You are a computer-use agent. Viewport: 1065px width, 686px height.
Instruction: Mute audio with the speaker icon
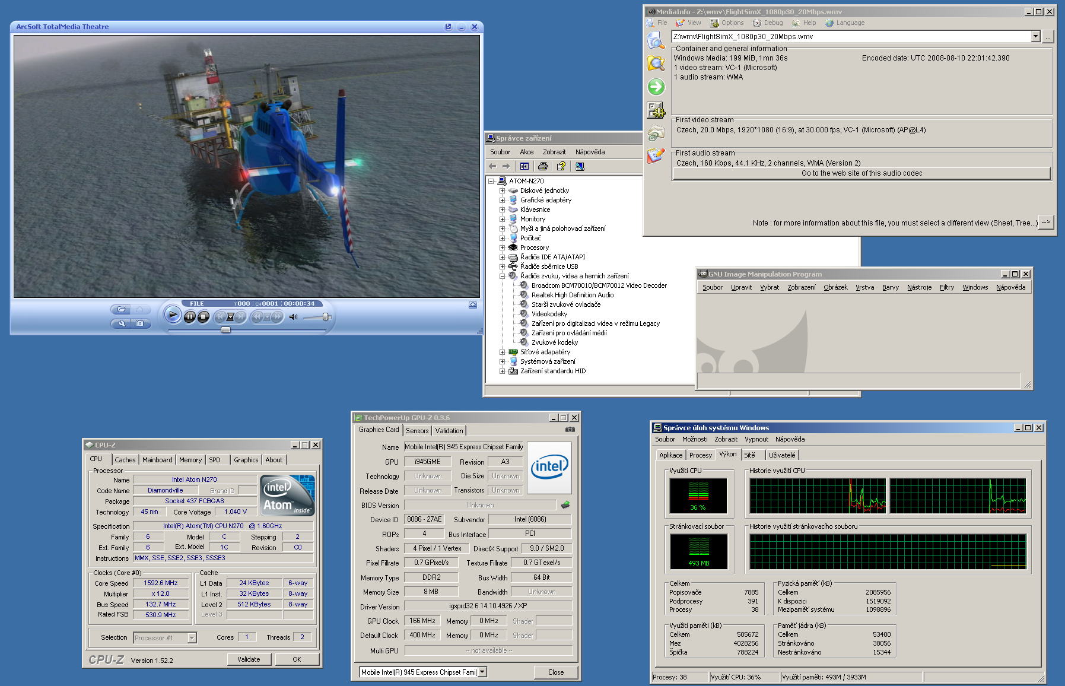(293, 317)
